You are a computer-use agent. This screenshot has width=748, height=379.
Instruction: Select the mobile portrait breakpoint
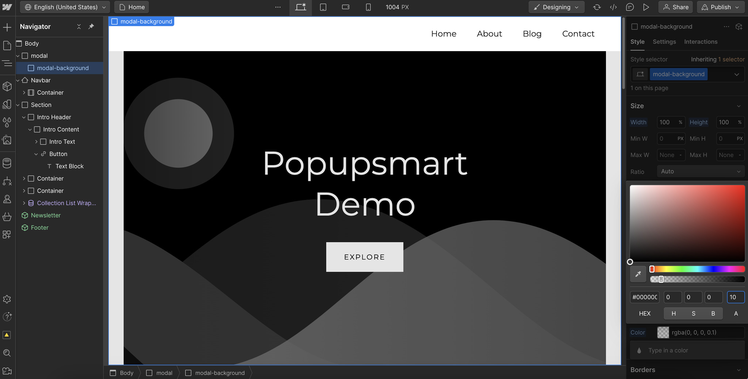pos(368,7)
